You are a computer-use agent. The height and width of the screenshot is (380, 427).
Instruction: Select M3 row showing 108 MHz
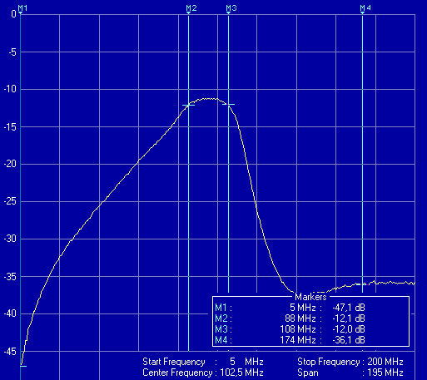coord(290,329)
